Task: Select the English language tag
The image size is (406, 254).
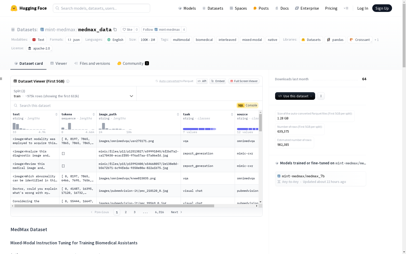Action: pos(115,40)
